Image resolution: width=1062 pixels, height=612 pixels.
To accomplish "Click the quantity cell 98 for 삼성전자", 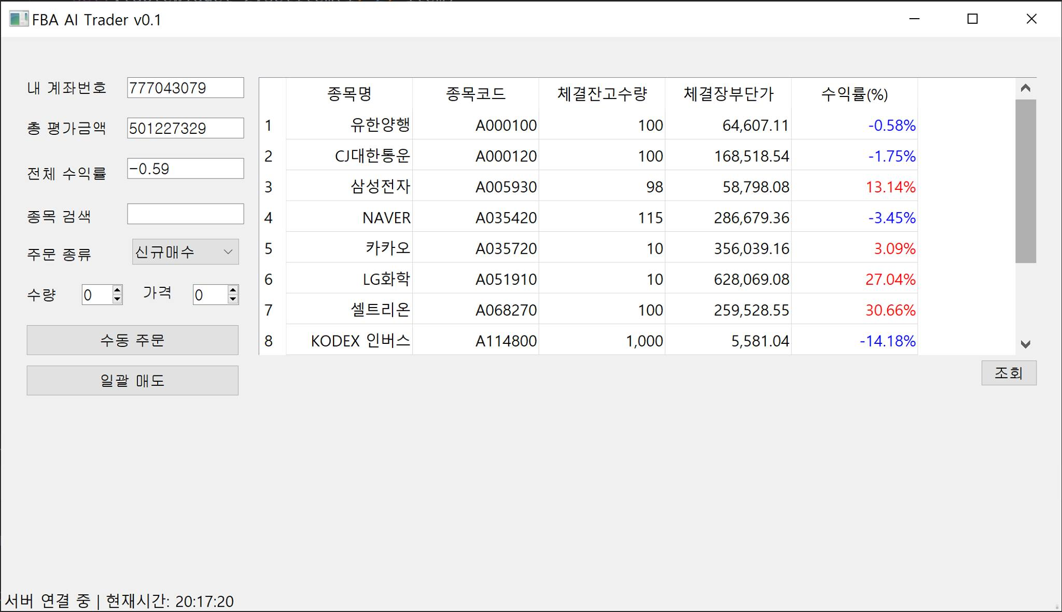I will pos(602,187).
